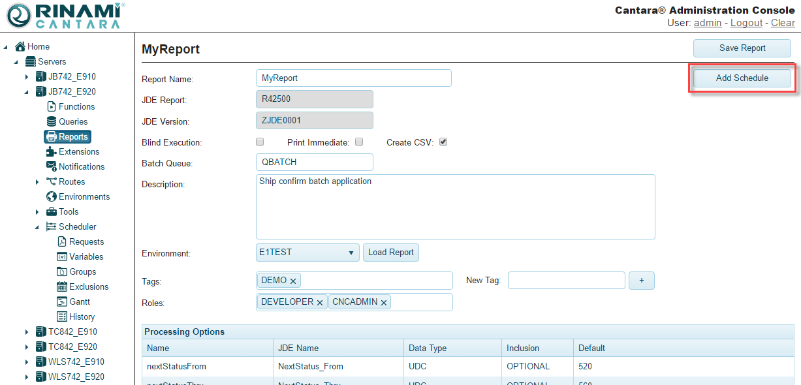The width and height of the screenshot is (801, 385).
Task: Click the Notifications icon in tree
Action: pyautogui.click(x=52, y=166)
